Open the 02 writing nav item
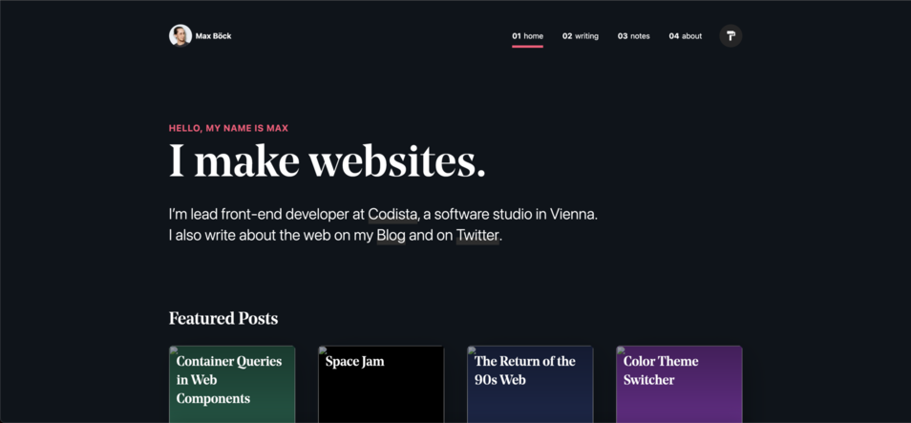This screenshot has height=423, width=911. [x=581, y=36]
